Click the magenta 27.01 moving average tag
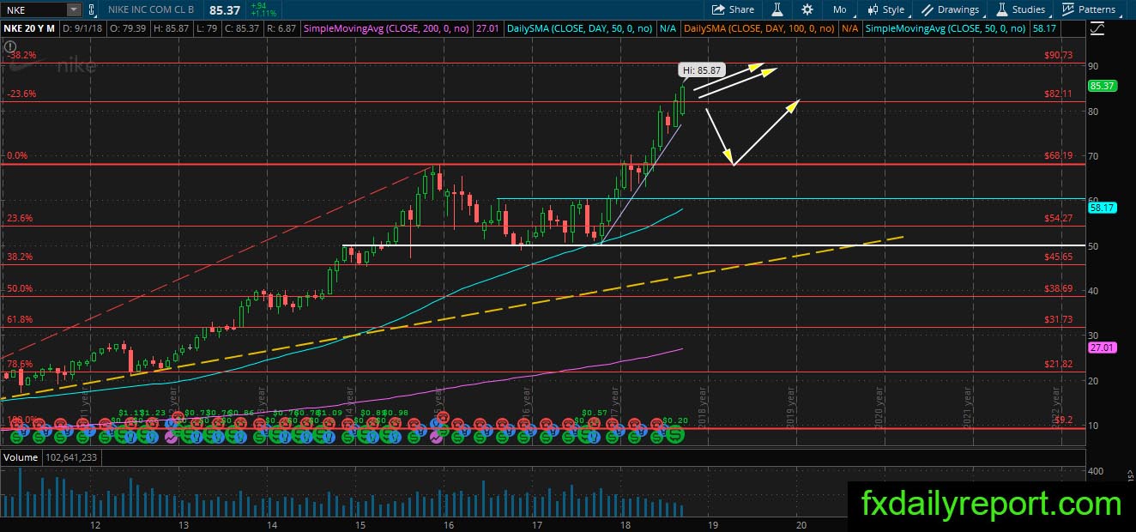This screenshot has height=532, width=1136. coord(1101,349)
